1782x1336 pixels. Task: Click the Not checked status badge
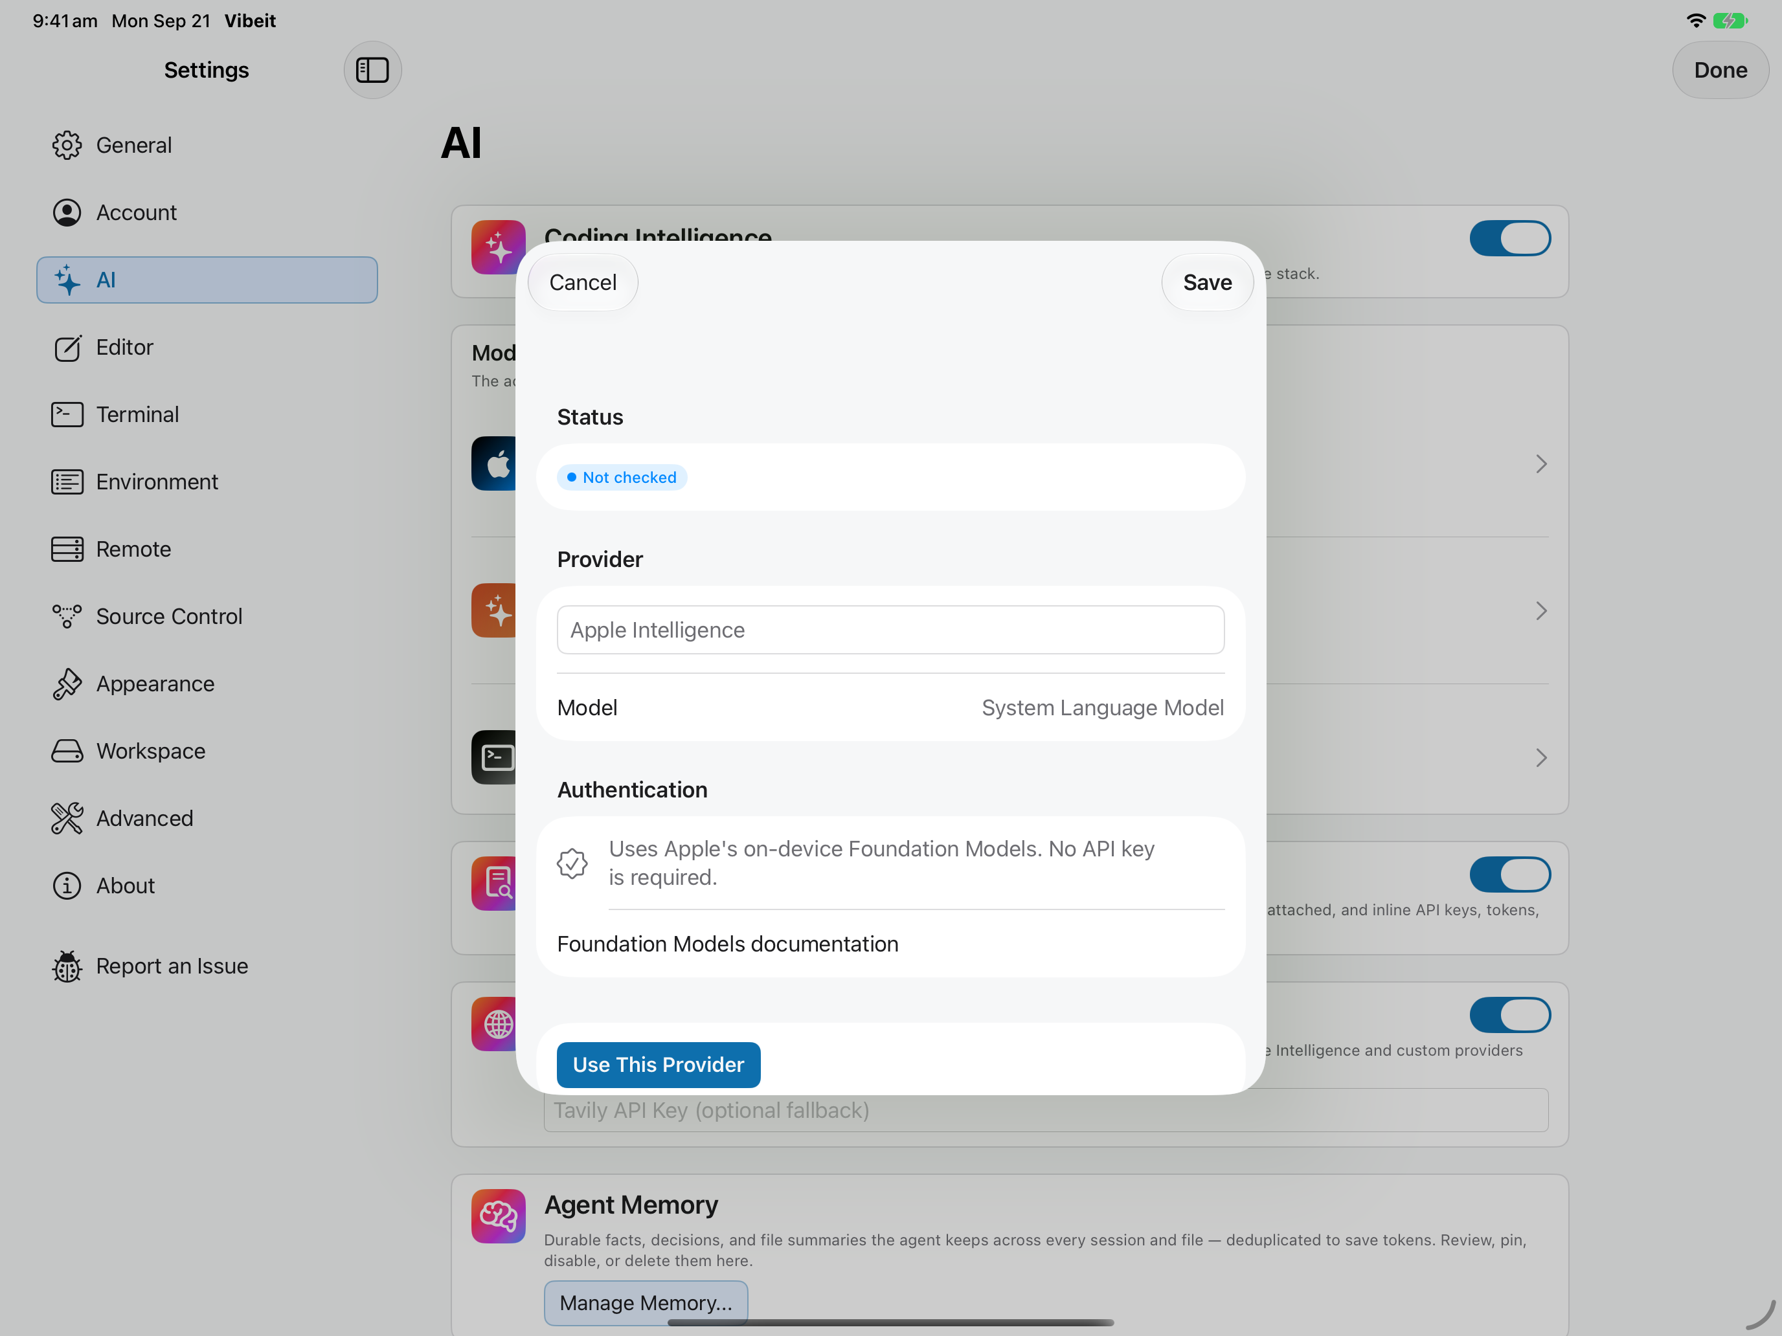pyautogui.click(x=621, y=478)
